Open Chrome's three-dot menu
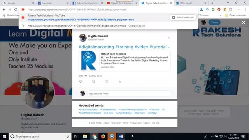Viewport: 249px width, 140px height. pos(245,9)
